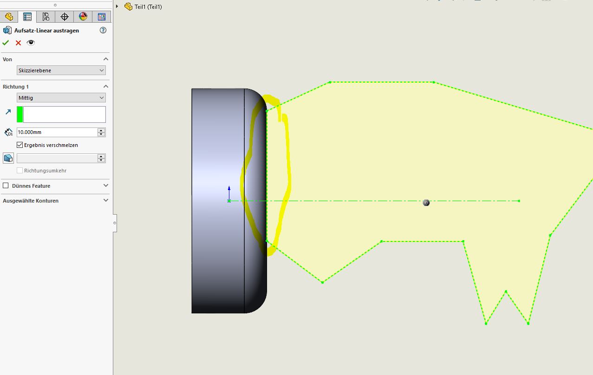Click the Von section label
This screenshot has width=593, height=375.
[7, 59]
